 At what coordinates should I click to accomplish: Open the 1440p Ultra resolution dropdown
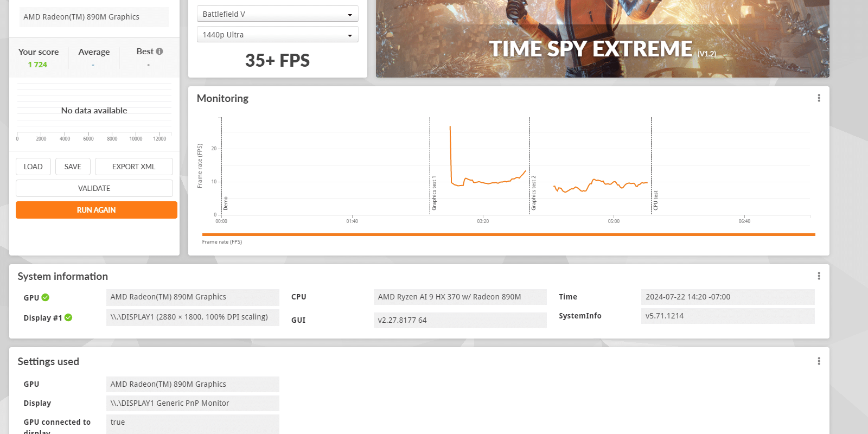coord(277,35)
